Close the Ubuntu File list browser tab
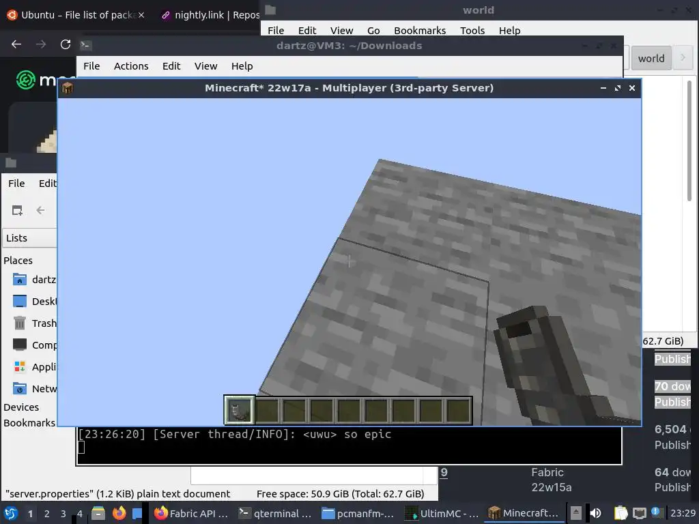Viewport: 699px width, 524px height. (141, 15)
